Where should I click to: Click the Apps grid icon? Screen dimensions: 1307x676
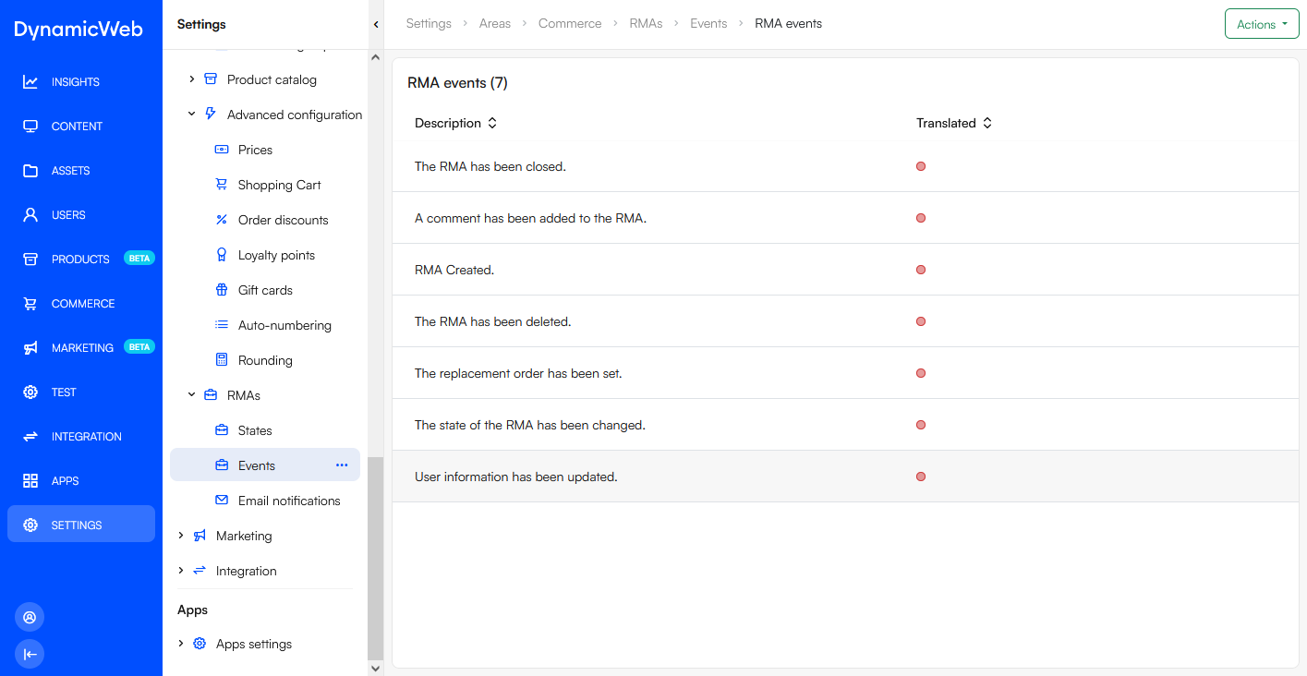pos(30,481)
